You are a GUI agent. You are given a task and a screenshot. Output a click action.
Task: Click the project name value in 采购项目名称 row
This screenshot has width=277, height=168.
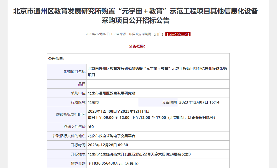pos(157,72)
